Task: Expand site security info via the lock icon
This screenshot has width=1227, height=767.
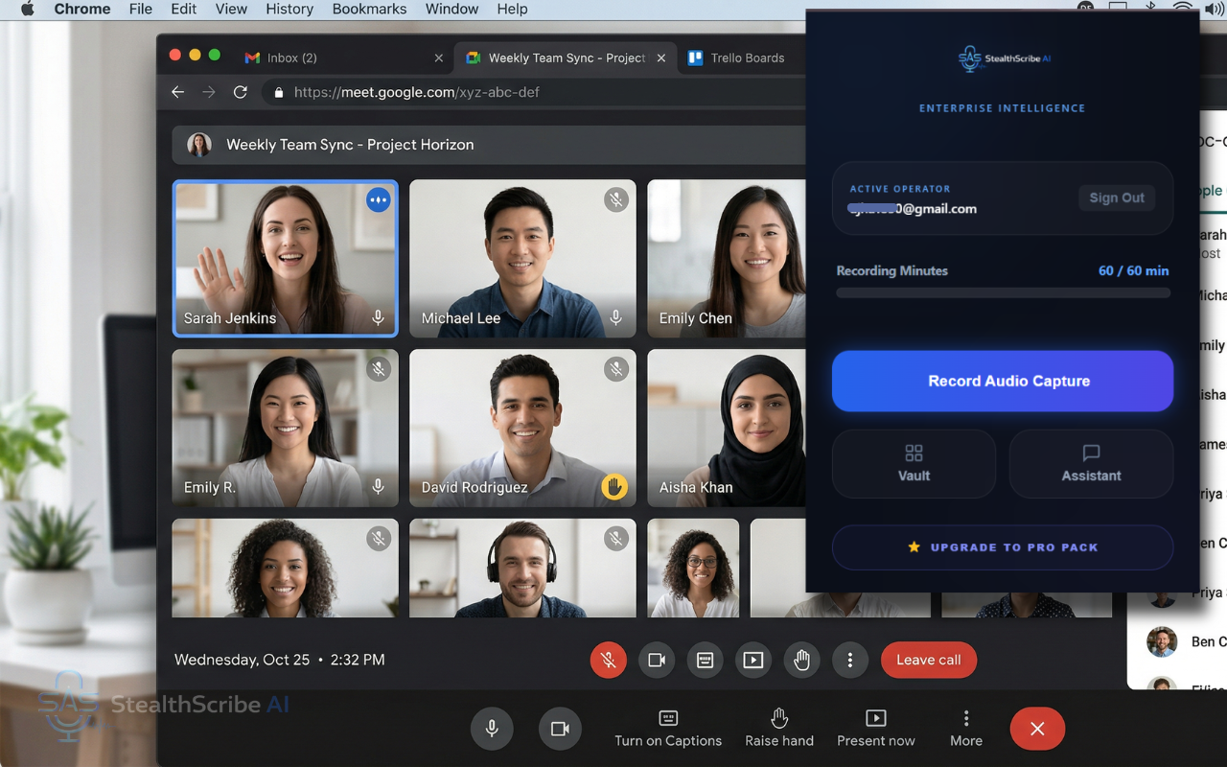Action: (278, 92)
